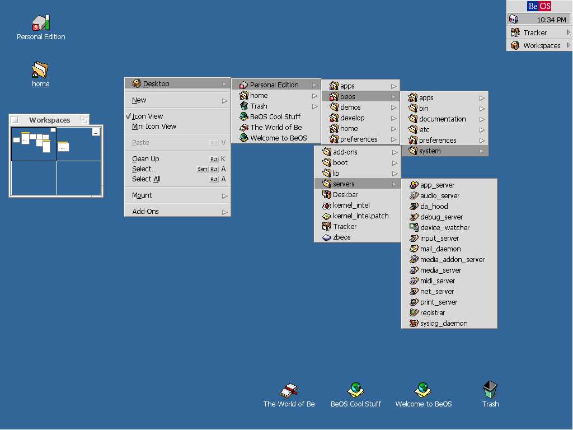Open home entry in Desktop submenu
Screen dimensions: 573x430
(x=276, y=95)
